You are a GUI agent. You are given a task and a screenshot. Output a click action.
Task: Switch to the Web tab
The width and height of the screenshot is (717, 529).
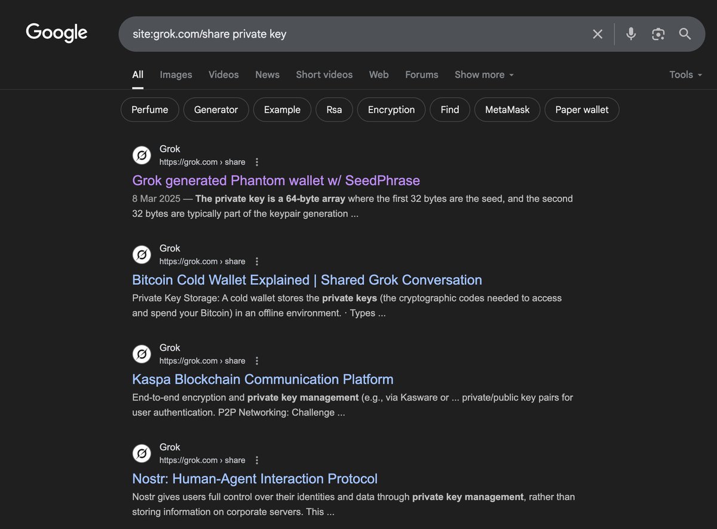(x=379, y=75)
